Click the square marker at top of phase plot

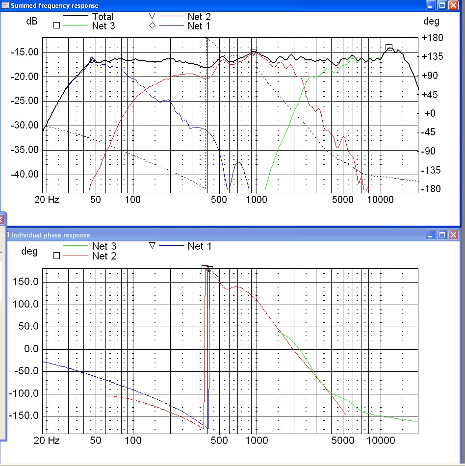(205, 269)
